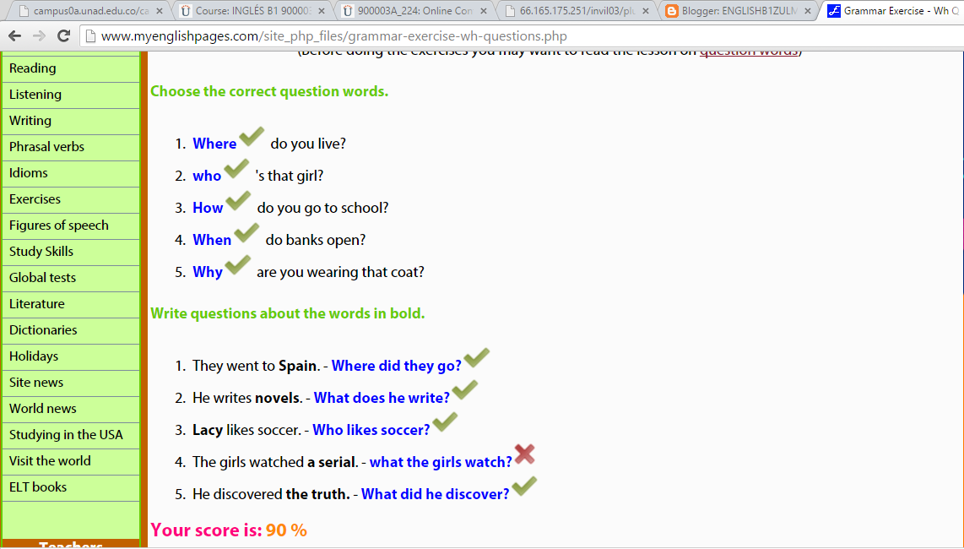Click the green check beside who
Viewport: 964px width, 549px height.
pos(236,169)
